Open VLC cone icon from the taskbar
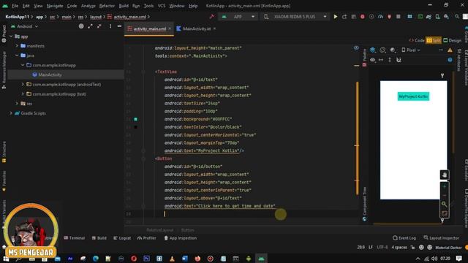The image size is (468, 263). coord(173,259)
